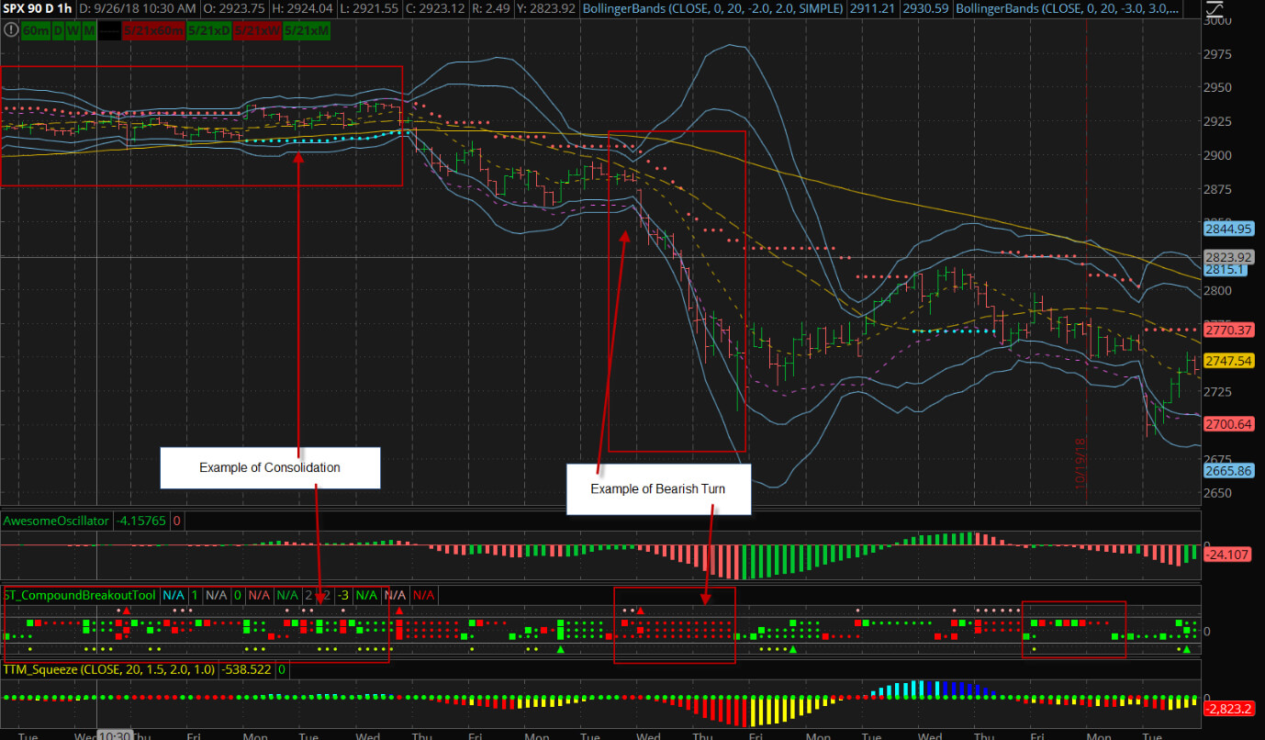Viewport: 1265px width, 740px height.
Task: Select the Example of Consolidation text box
Action: (x=270, y=468)
